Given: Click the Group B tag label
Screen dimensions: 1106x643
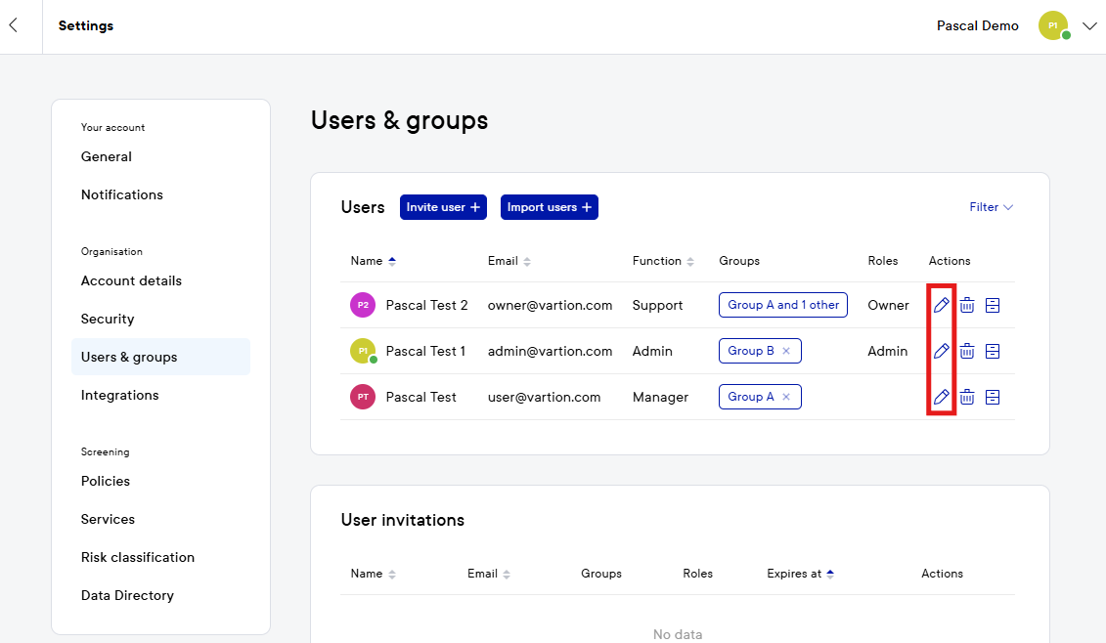Looking at the screenshot, I should click(750, 351).
